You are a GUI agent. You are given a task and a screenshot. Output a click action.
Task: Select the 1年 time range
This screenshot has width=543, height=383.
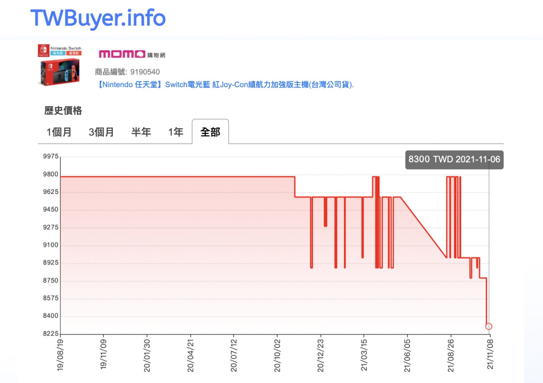click(x=175, y=132)
